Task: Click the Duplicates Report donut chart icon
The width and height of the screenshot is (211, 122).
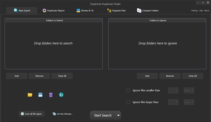Action: click(44, 11)
